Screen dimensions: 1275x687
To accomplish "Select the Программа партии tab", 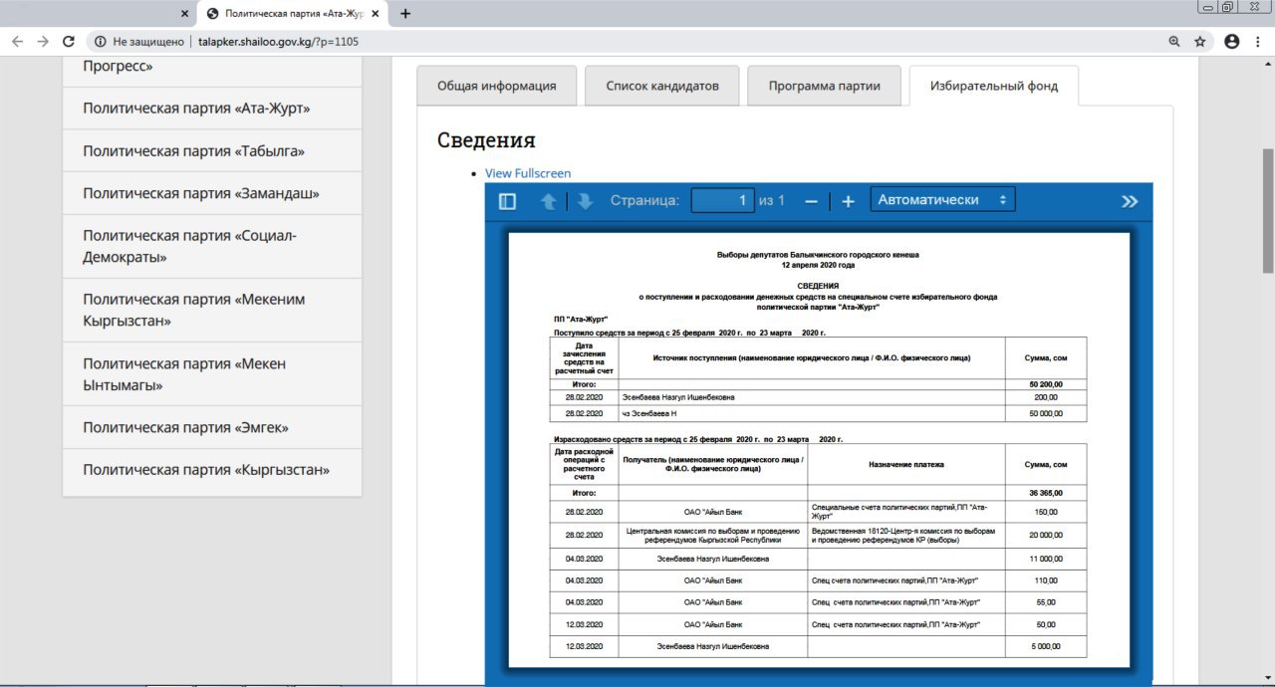I will click(824, 86).
